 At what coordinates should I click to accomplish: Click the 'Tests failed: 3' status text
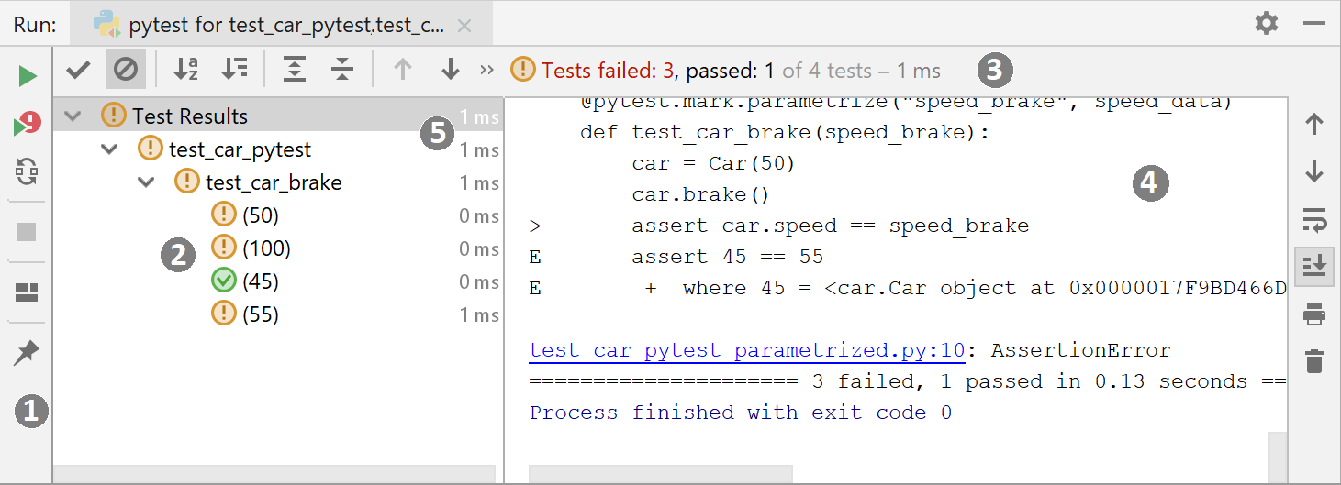[608, 70]
